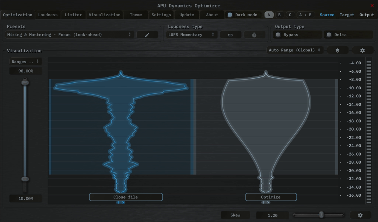378x222 pixels.
Task: Click the pencil icon to edit preset
Action: [x=147, y=35]
